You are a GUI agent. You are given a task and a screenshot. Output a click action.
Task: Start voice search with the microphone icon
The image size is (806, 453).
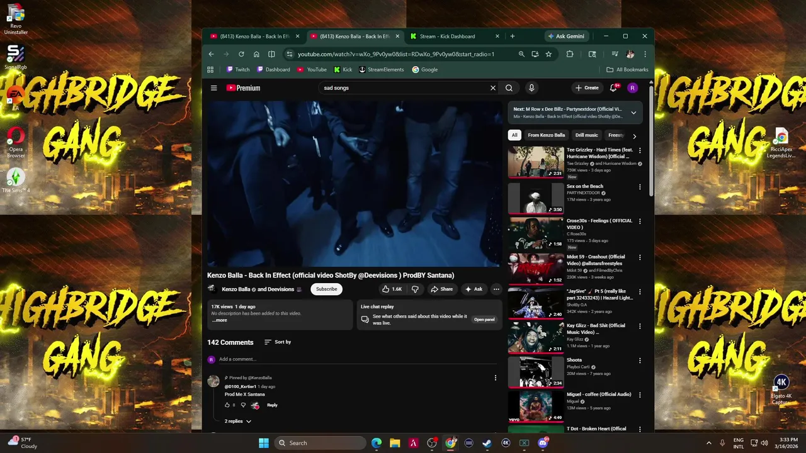531,88
